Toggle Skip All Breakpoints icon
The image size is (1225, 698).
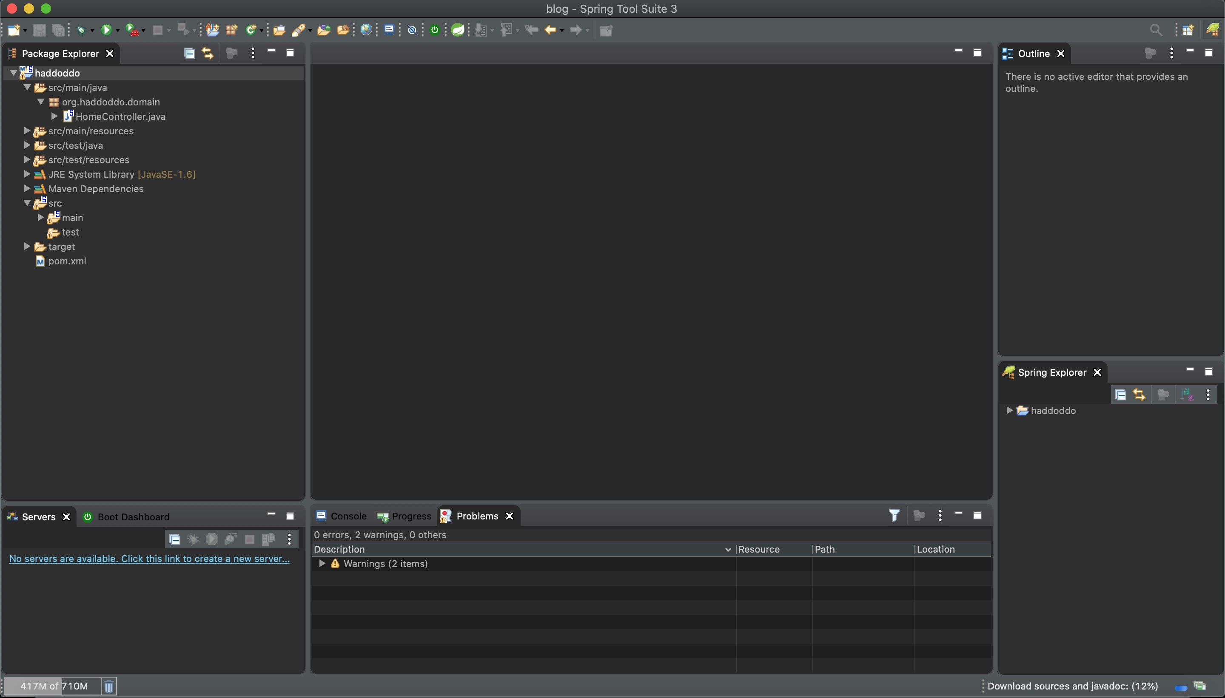click(x=412, y=30)
